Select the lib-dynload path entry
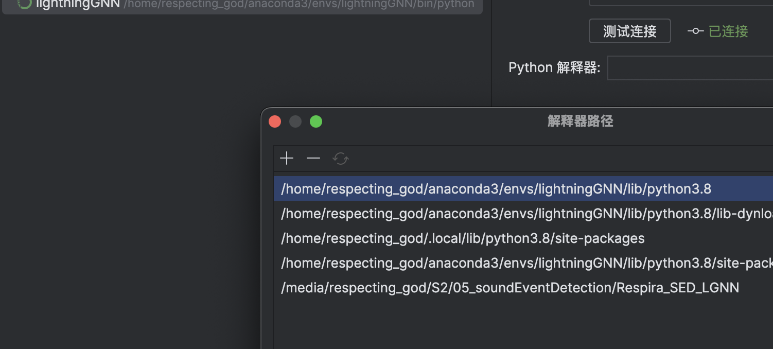This screenshot has width=773, height=349. point(523,213)
